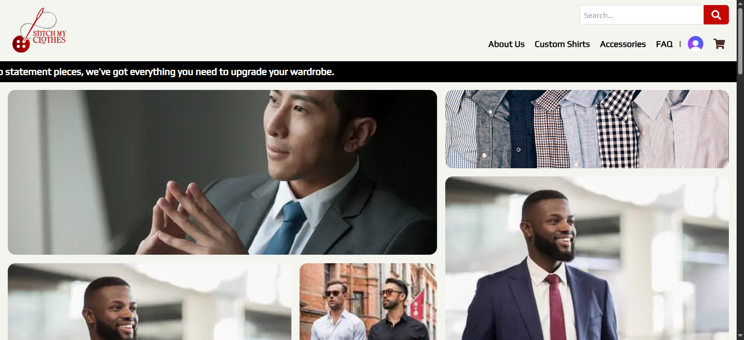
Task: Select the bottom-left smiling bearded man photo
Action: click(x=150, y=302)
